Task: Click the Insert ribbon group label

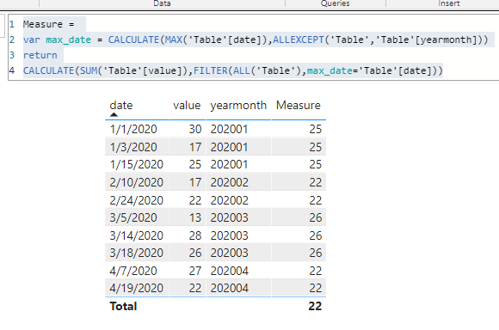Action: click(x=449, y=3)
